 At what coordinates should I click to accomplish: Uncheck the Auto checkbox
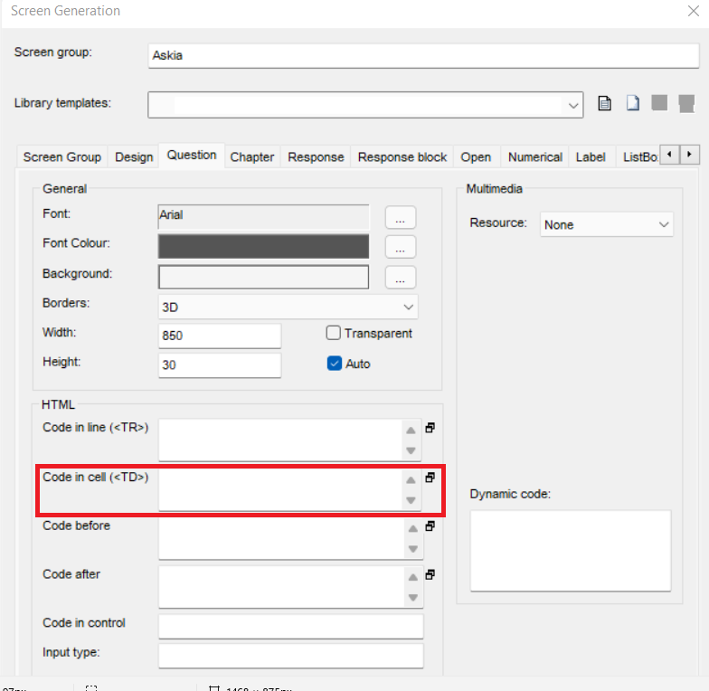335,364
